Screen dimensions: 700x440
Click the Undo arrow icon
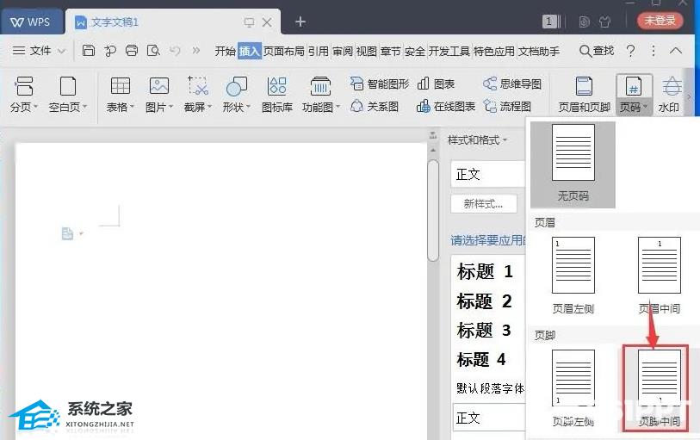coord(175,51)
